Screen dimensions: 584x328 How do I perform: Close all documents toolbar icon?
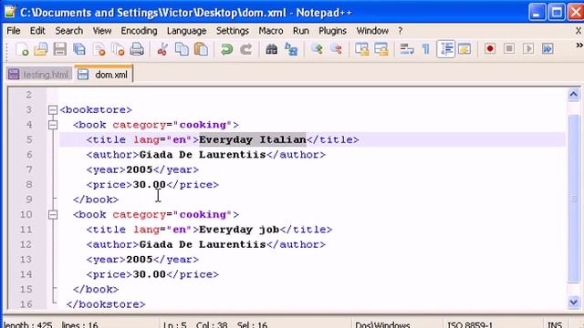[x=118, y=49]
